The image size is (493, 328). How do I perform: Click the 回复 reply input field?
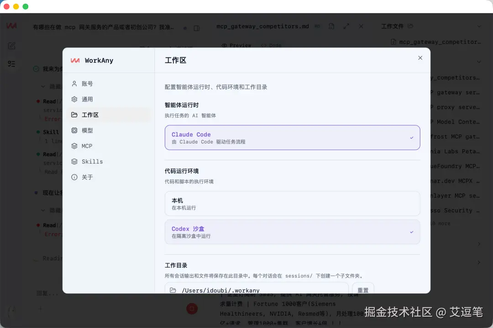(47, 293)
